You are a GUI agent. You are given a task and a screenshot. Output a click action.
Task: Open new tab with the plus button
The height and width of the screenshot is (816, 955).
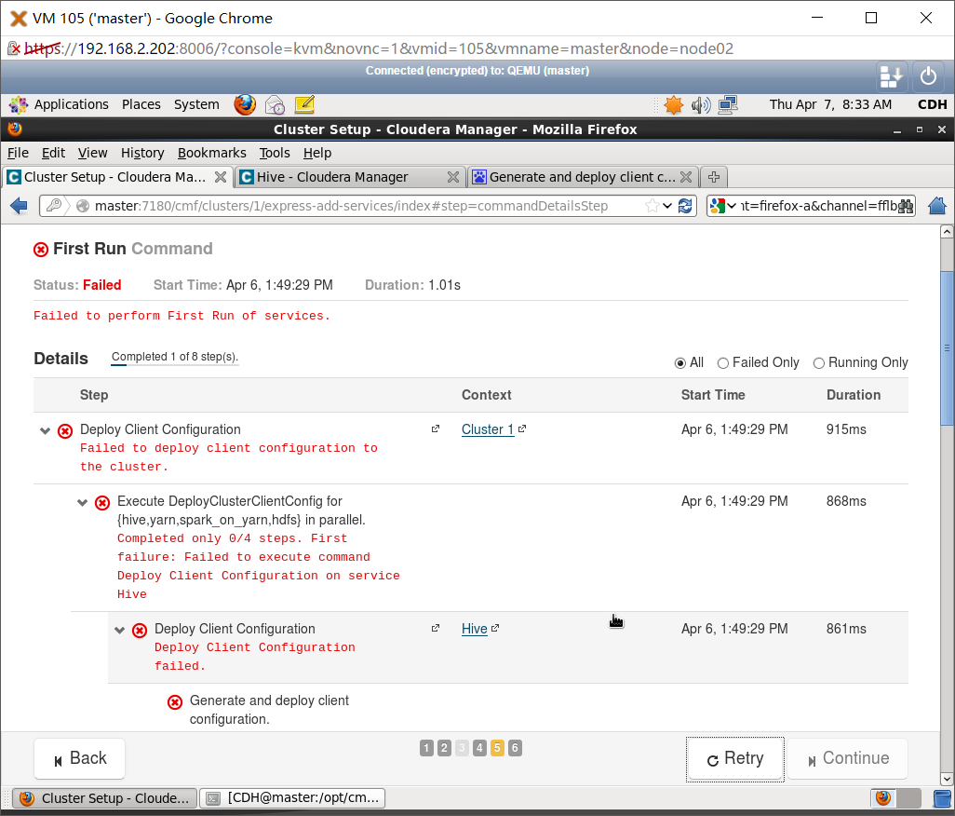(714, 177)
